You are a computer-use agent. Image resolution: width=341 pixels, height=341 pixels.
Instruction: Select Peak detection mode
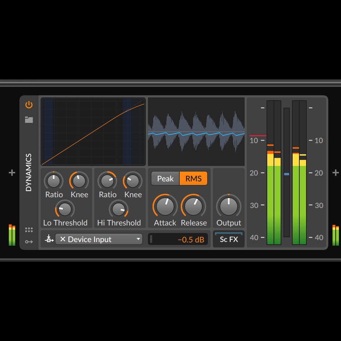click(x=165, y=179)
